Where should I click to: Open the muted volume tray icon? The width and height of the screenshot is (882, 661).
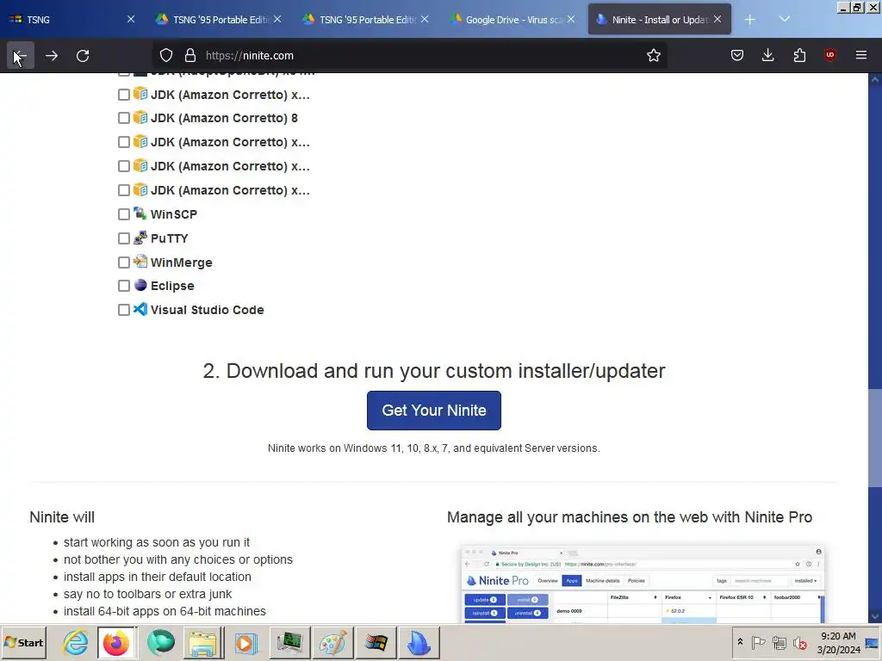coord(800,642)
